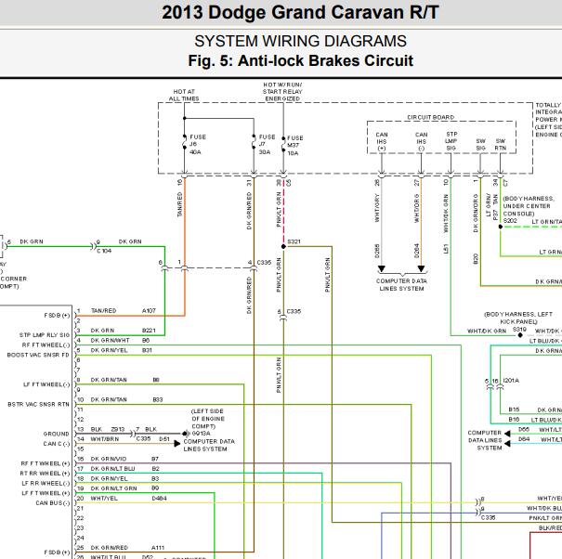Select the "CAN C (-)" pin label
The image size is (562, 559).
click(57, 444)
